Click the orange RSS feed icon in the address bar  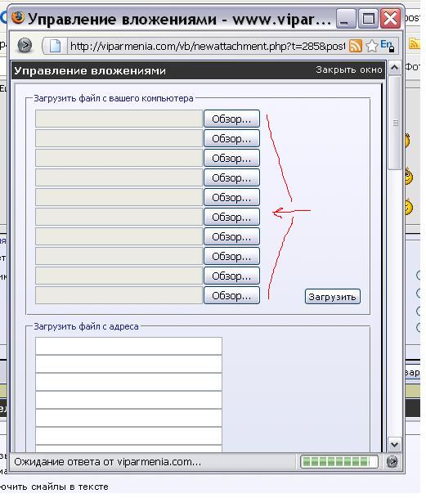pyautogui.click(x=355, y=46)
